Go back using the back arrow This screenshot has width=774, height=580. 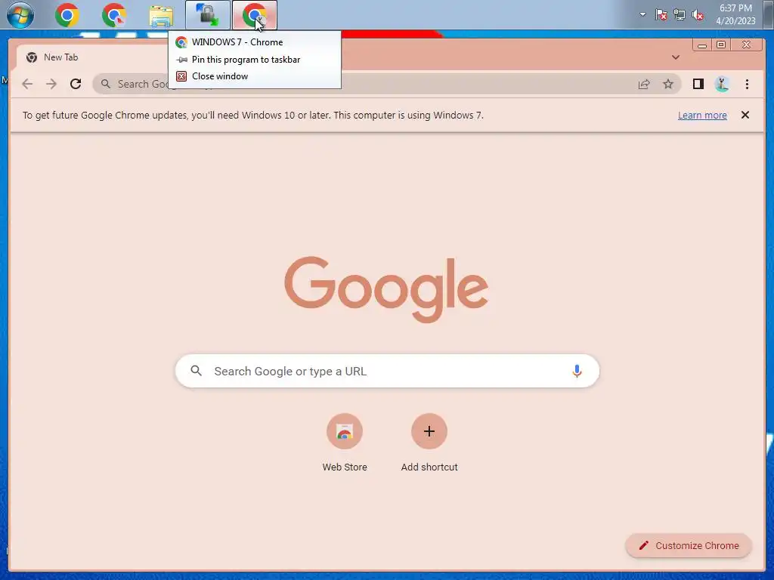point(27,84)
